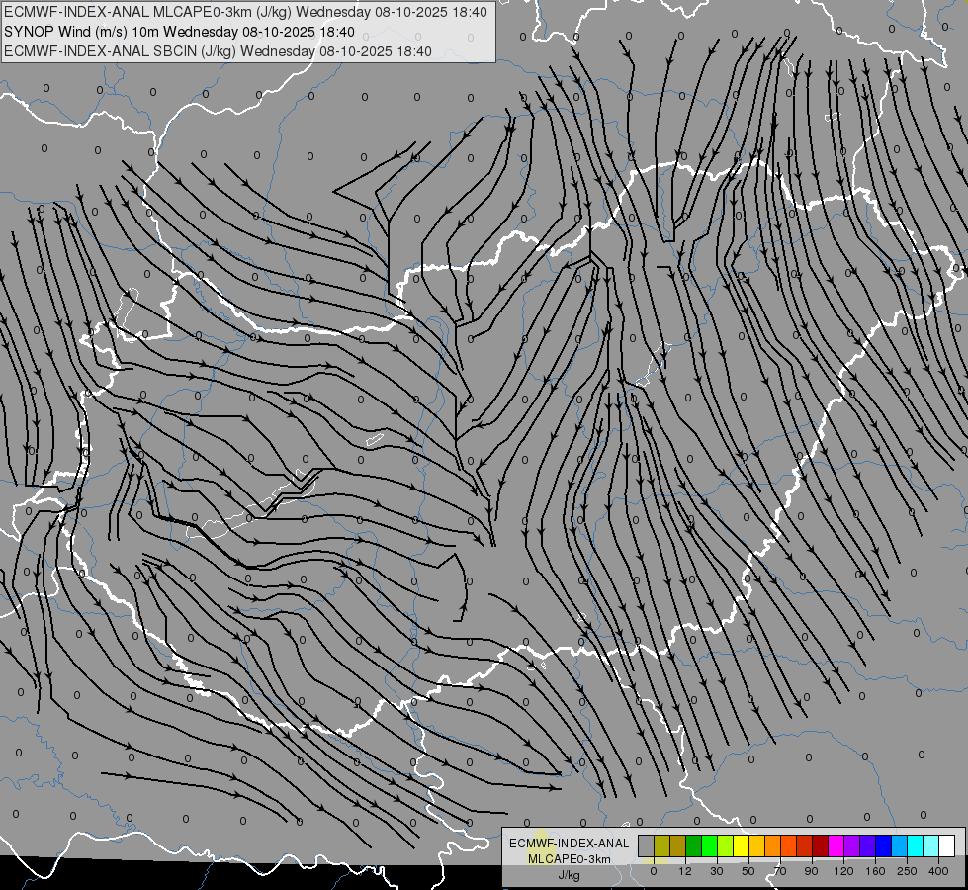Click the white swatch ending the legend
Image resolution: width=968 pixels, height=890 pixels.
click(x=947, y=846)
